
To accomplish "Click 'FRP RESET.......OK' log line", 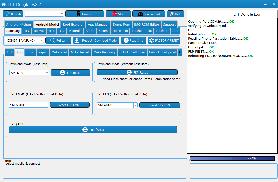I will [201, 52].
